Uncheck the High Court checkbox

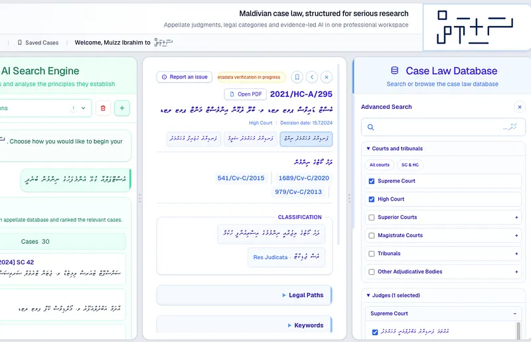[372, 199]
